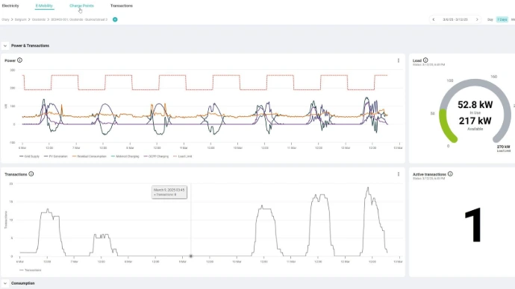Open the Transactions chart options menu

(399, 174)
